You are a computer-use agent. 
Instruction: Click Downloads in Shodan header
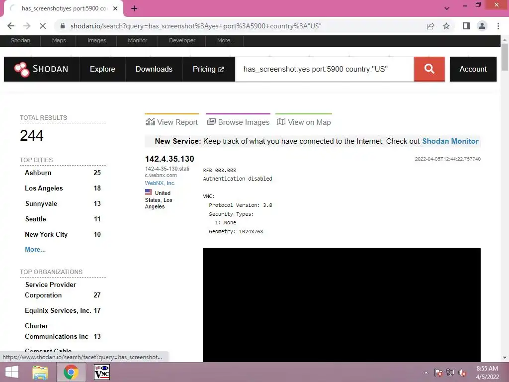point(154,69)
